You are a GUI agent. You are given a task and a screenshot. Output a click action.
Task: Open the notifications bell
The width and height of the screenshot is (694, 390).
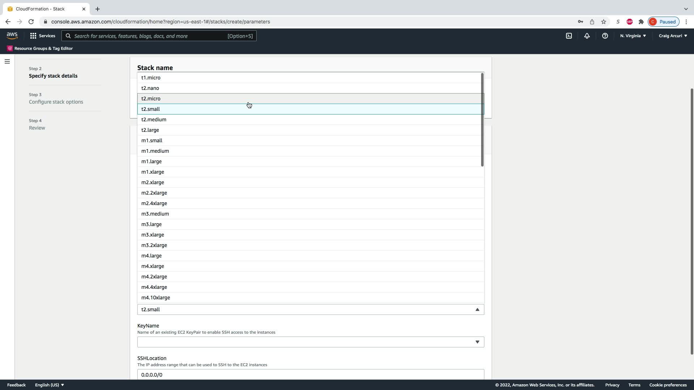[587, 36]
